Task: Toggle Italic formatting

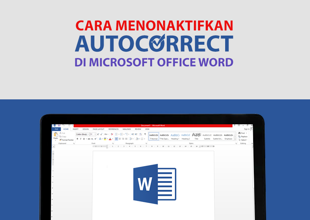Action: coord(80,139)
